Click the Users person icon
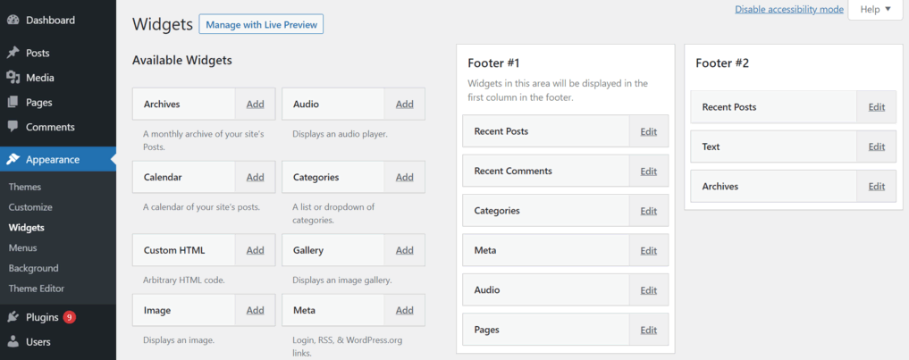 [x=13, y=341]
